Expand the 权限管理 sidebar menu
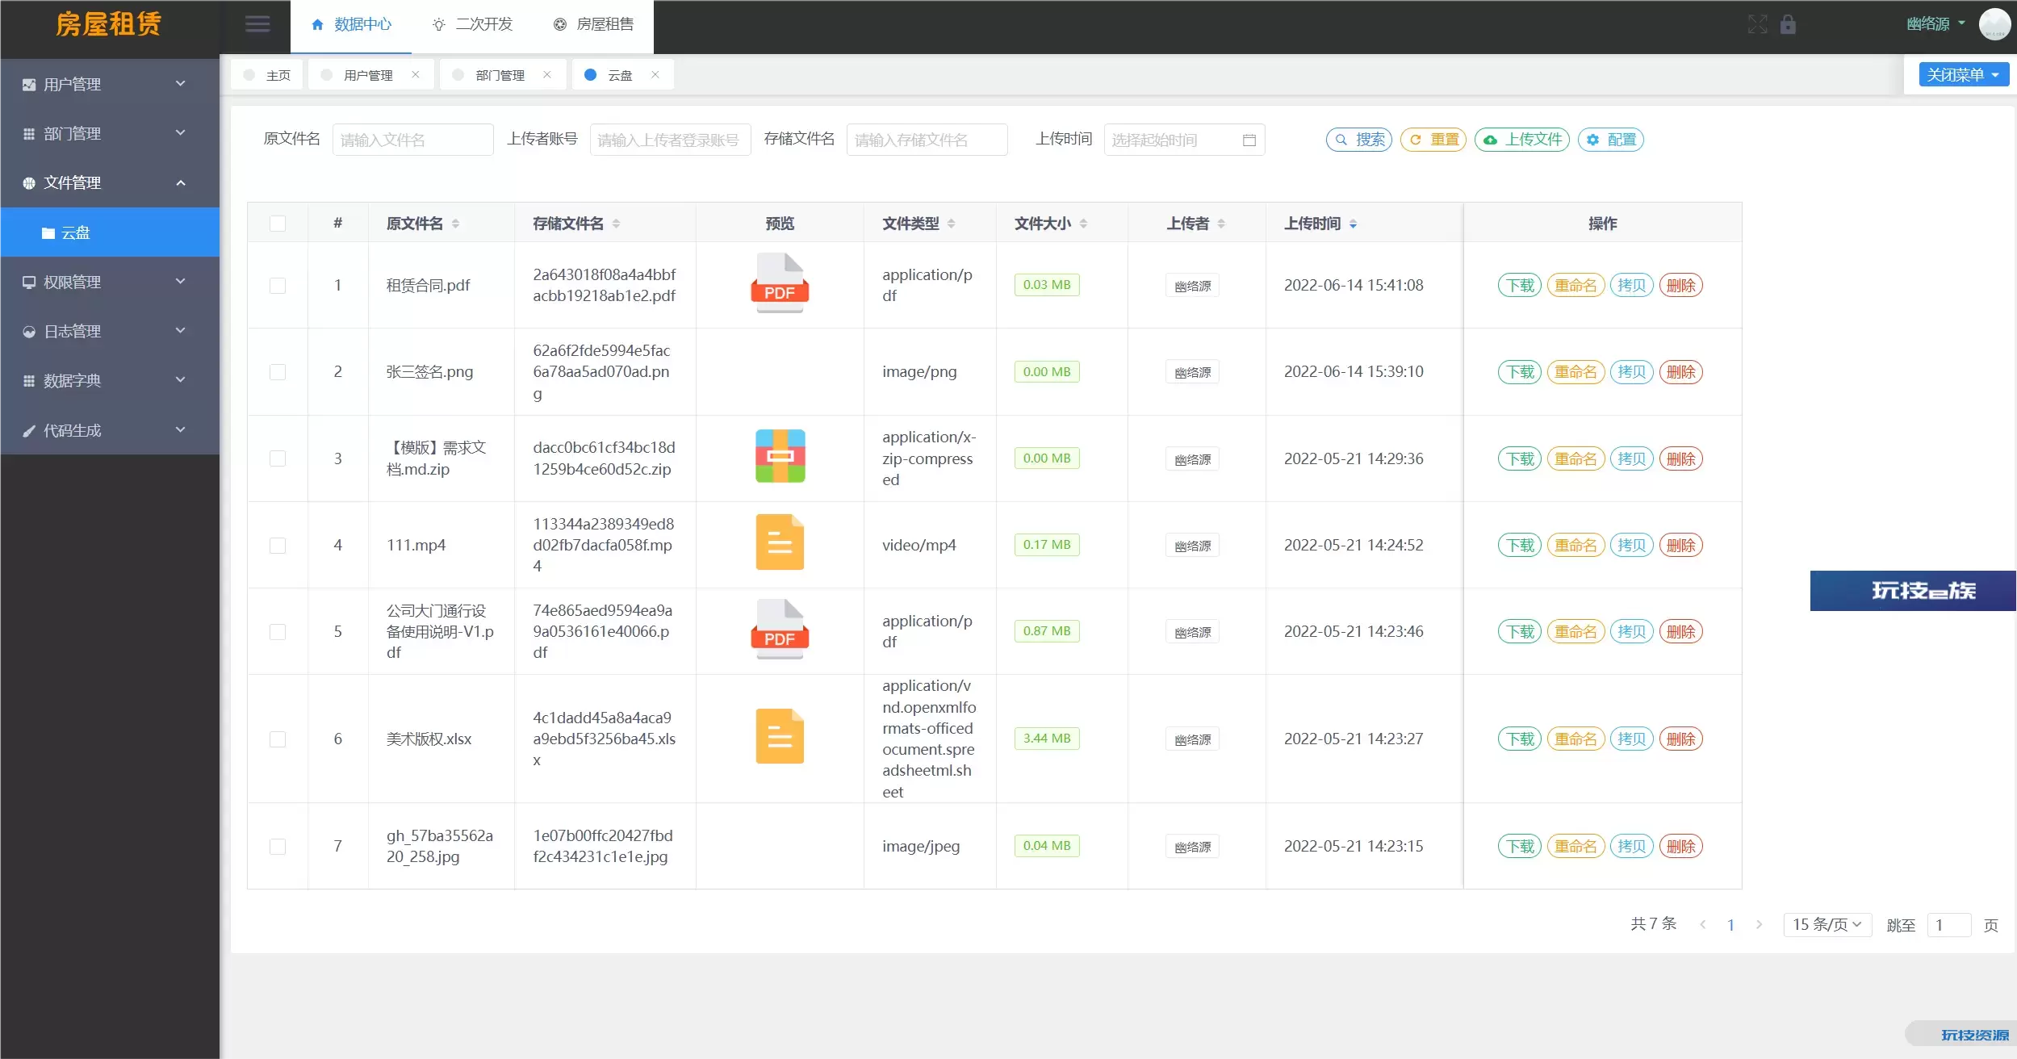The image size is (2017, 1059). coord(110,282)
